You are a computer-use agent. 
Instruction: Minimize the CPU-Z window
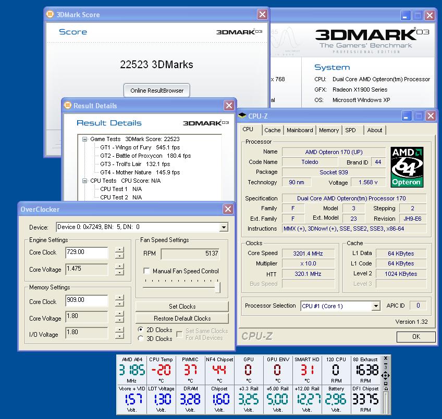coord(406,116)
